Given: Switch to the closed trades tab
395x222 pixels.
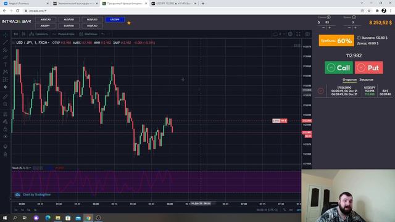Looking at the screenshot, I should pyautogui.click(x=366, y=80).
